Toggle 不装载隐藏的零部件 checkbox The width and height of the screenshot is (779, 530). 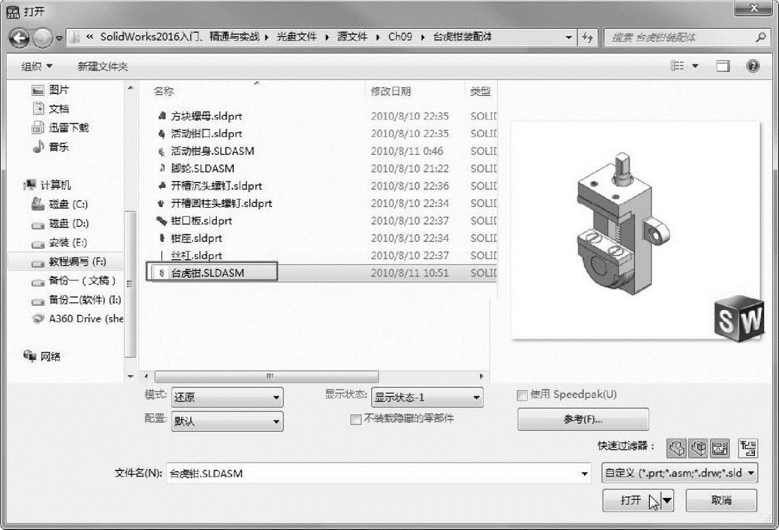tap(356, 420)
